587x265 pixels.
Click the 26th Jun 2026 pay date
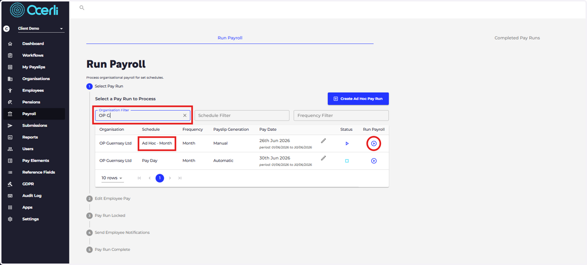274,141
